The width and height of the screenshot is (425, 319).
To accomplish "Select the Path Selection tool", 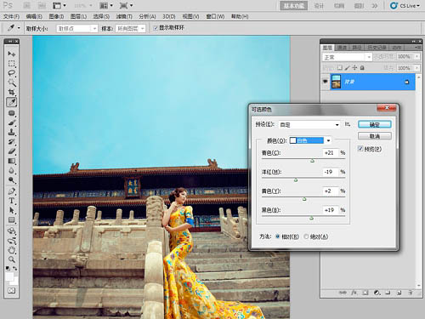I will (12, 210).
